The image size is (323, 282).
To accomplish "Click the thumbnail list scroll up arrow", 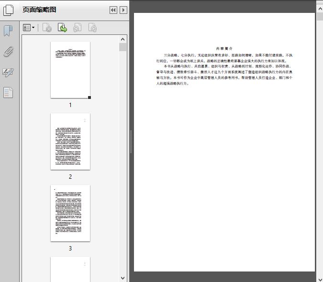I will pos(123,39).
